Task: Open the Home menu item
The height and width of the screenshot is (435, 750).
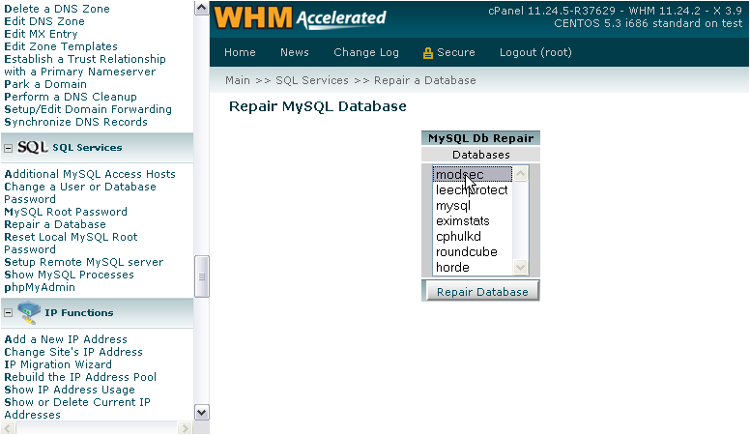Action: 240,52
